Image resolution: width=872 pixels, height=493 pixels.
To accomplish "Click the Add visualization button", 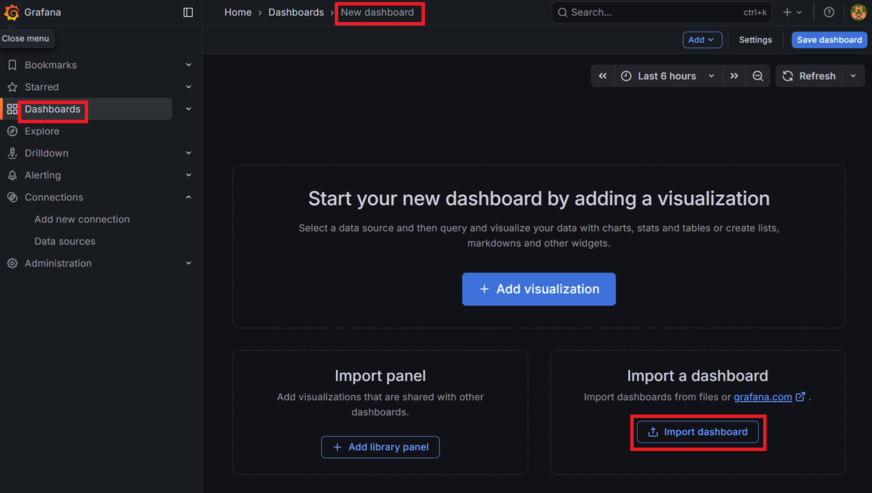I will pos(539,289).
